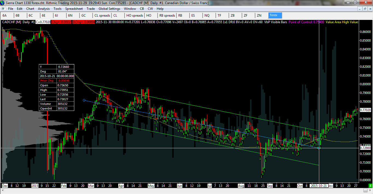
Task: Switch to the CL spreads tab
Action: click(x=102, y=16)
